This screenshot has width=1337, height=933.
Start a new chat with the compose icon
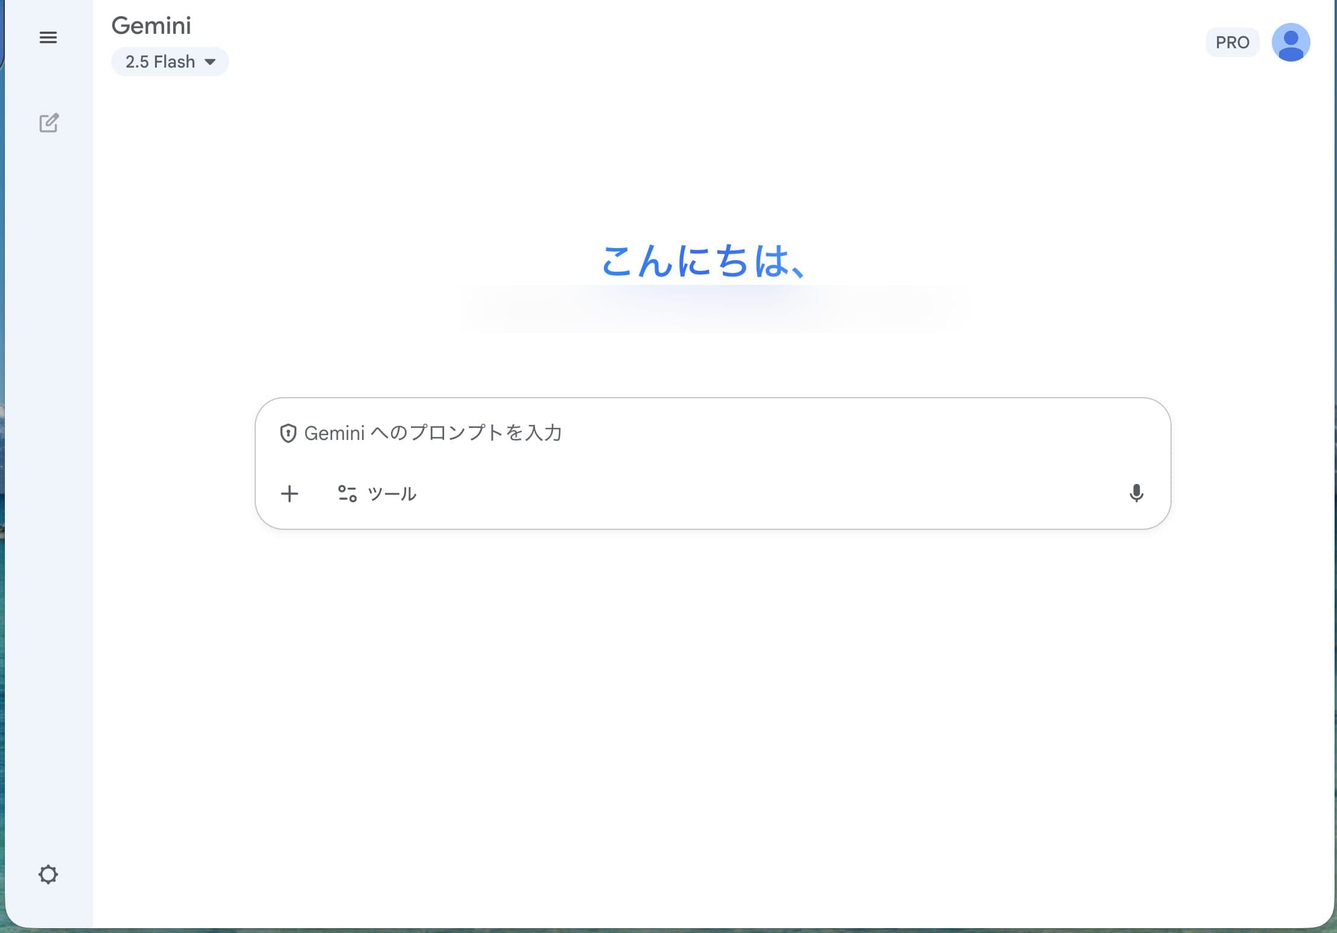(x=49, y=123)
